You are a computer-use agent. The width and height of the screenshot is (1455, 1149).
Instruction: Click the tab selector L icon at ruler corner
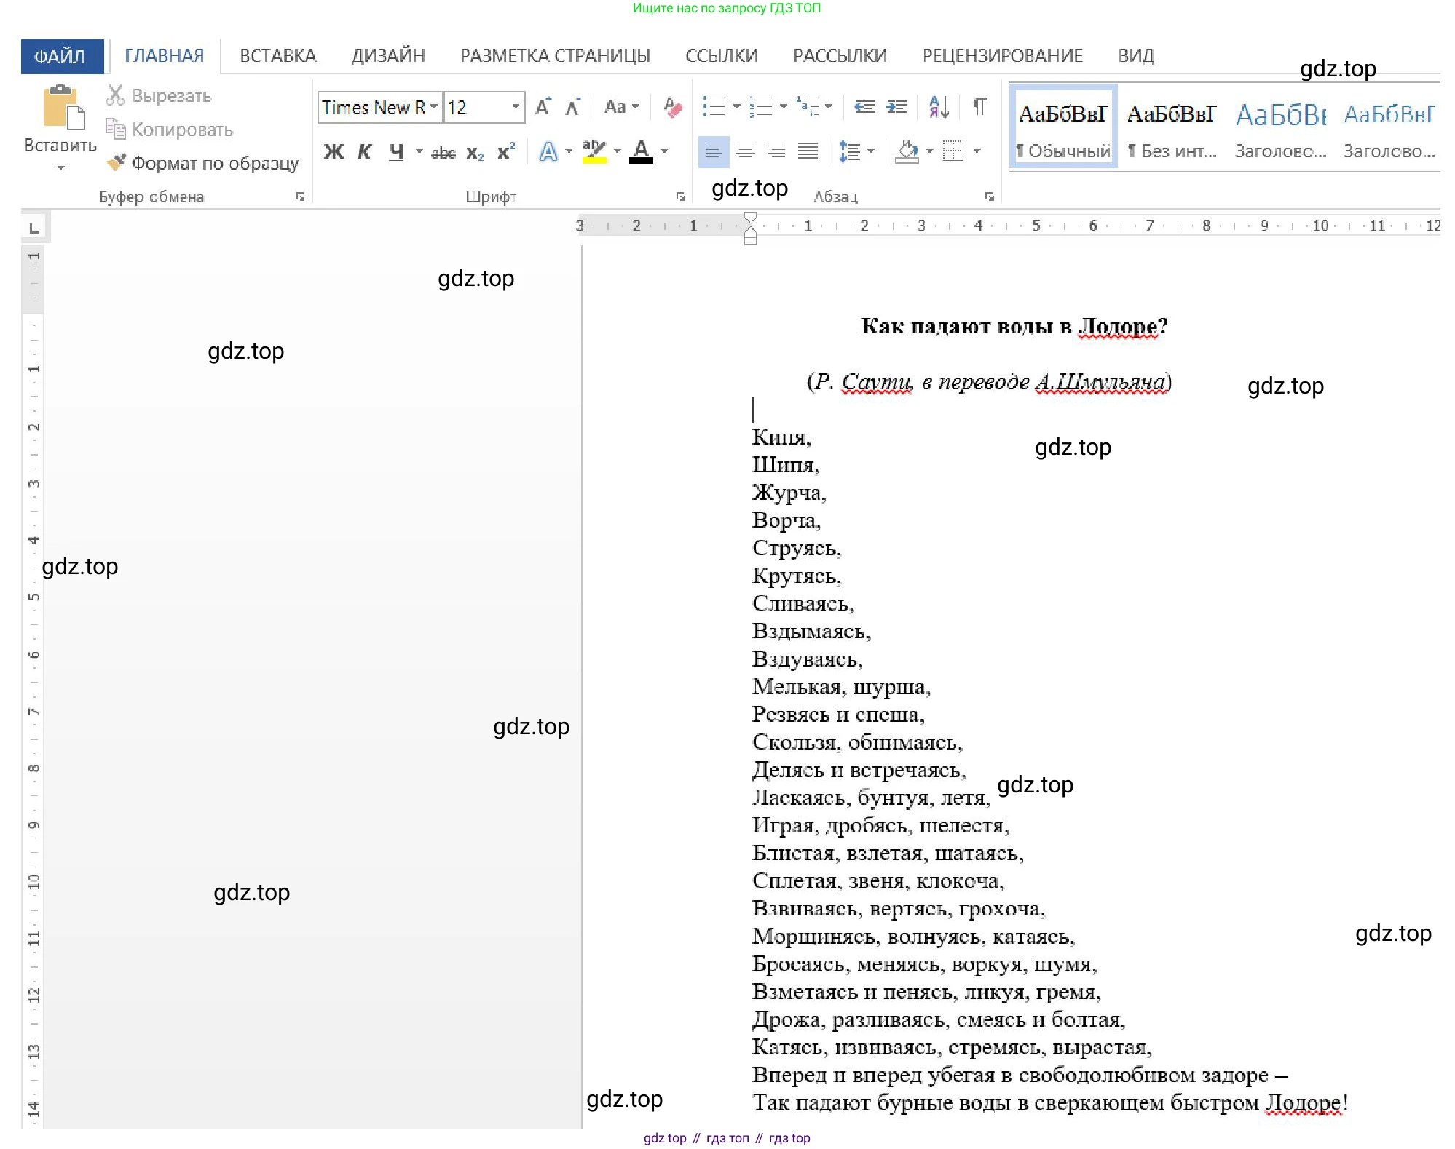tap(33, 227)
